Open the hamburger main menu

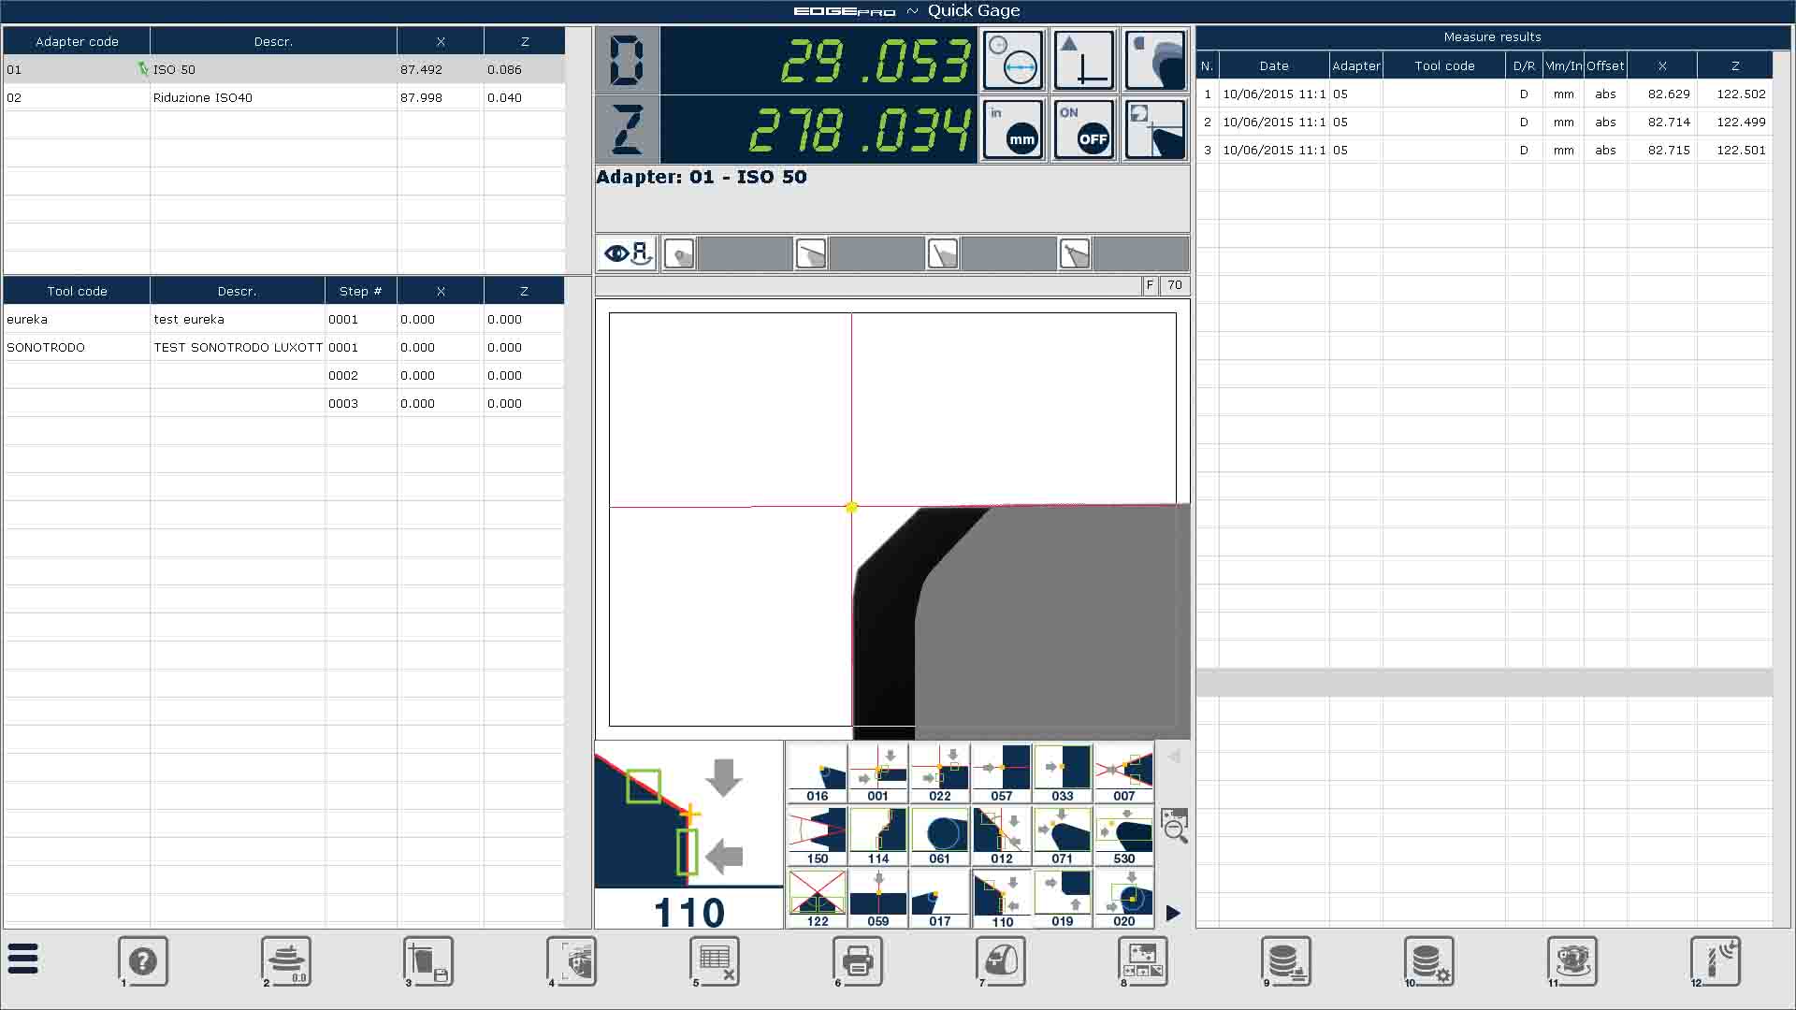pos(23,959)
